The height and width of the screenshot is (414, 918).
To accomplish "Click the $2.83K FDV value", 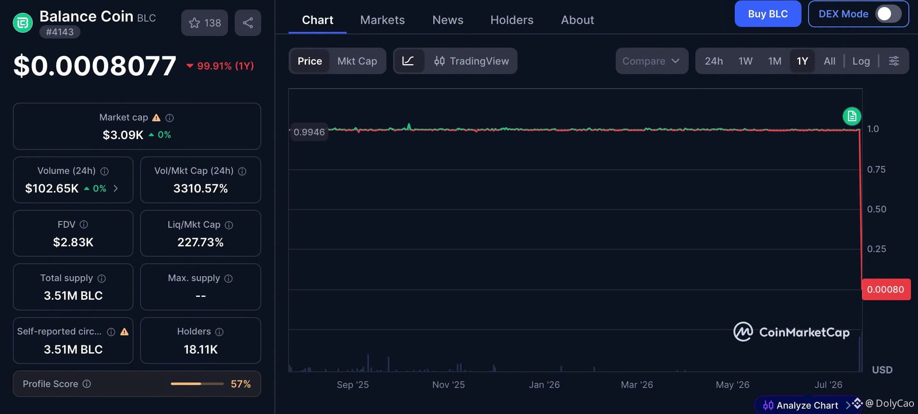I will [73, 242].
